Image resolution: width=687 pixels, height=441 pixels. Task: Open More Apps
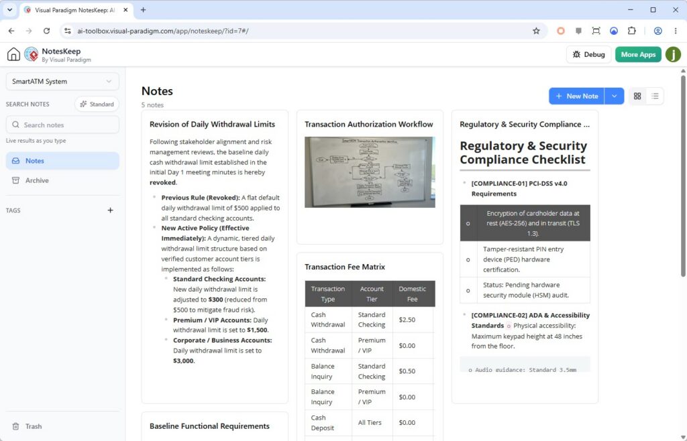[x=638, y=54]
